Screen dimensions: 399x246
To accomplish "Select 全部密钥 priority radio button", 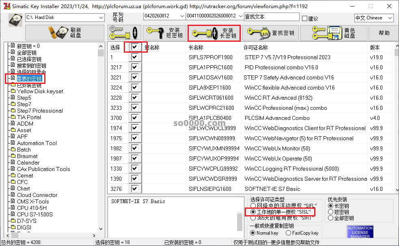I will click(x=330, y=218).
